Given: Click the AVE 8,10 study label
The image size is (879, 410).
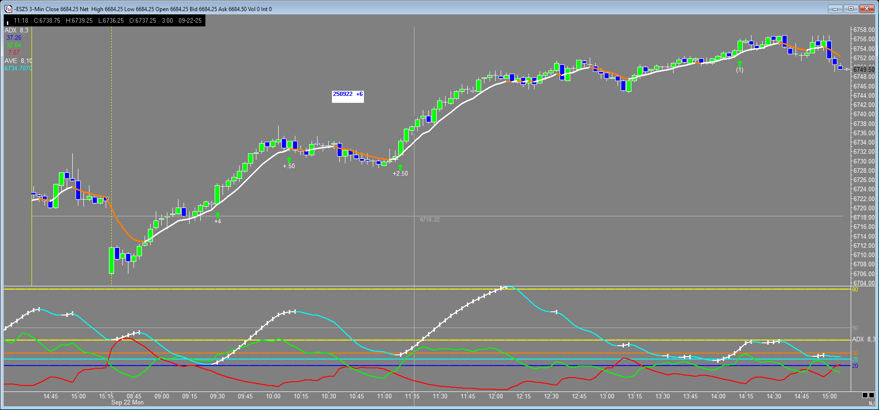Looking at the screenshot, I should 18,61.
